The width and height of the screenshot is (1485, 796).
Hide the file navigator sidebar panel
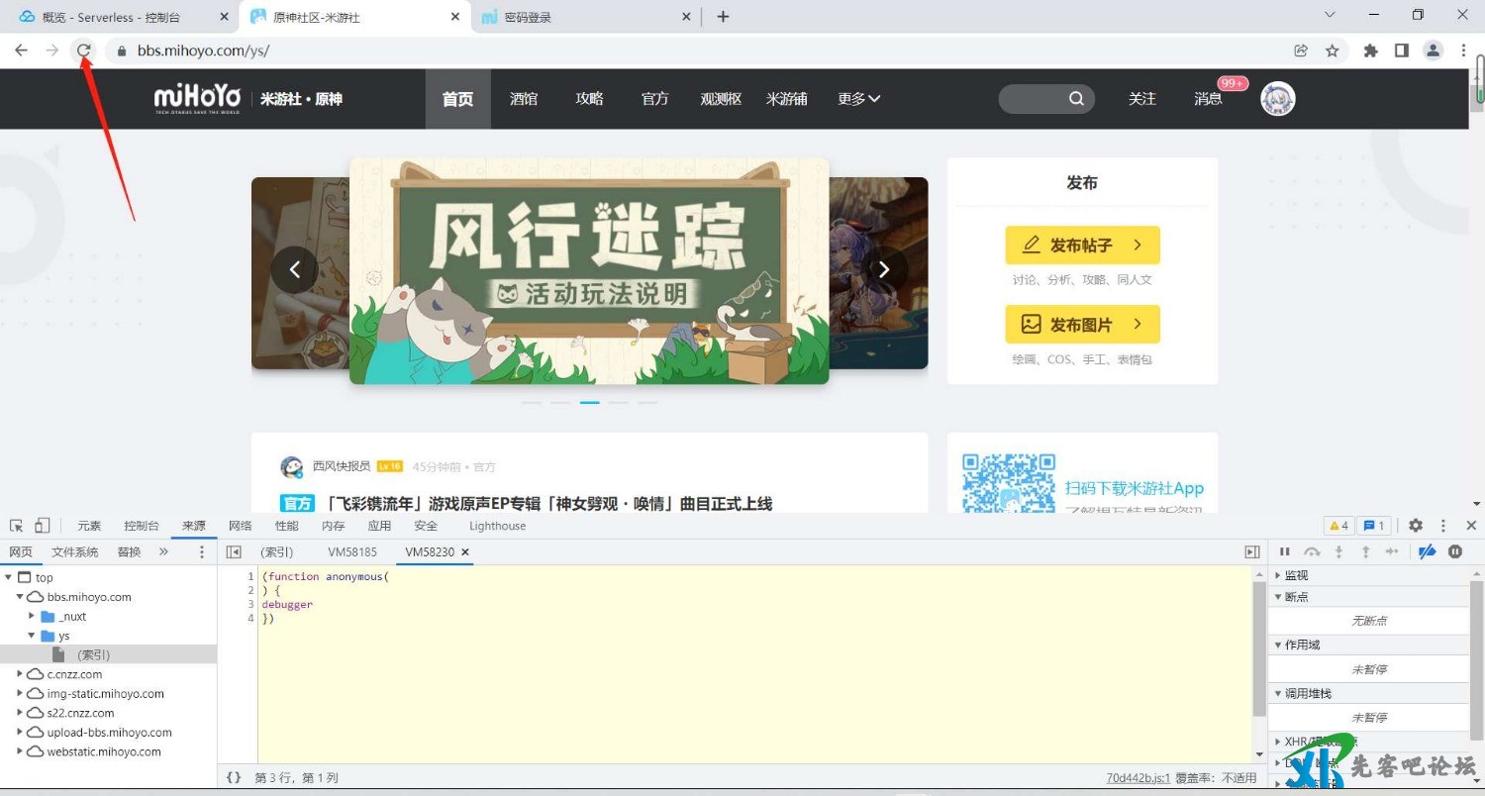234,551
